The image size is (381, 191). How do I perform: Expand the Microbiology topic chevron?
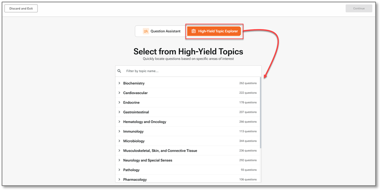pyautogui.click(x=119, y=141)
